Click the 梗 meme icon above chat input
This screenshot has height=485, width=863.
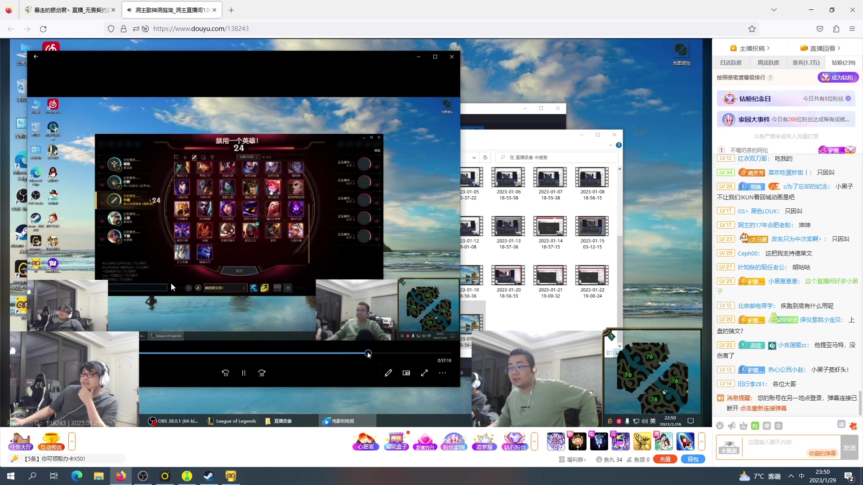coord(767,426)
